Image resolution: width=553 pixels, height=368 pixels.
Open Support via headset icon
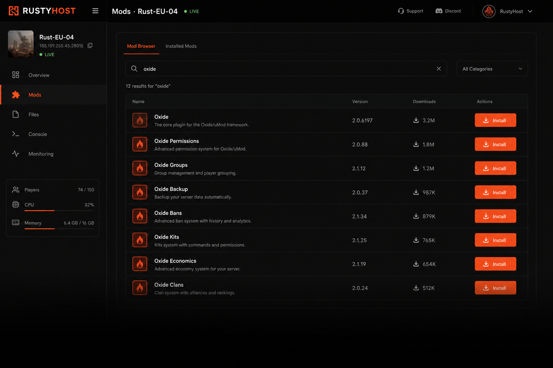[x=401, y=11]
